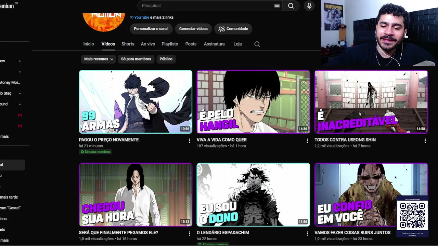Open sidebar item 'mais tarde'

click(9, 197)
